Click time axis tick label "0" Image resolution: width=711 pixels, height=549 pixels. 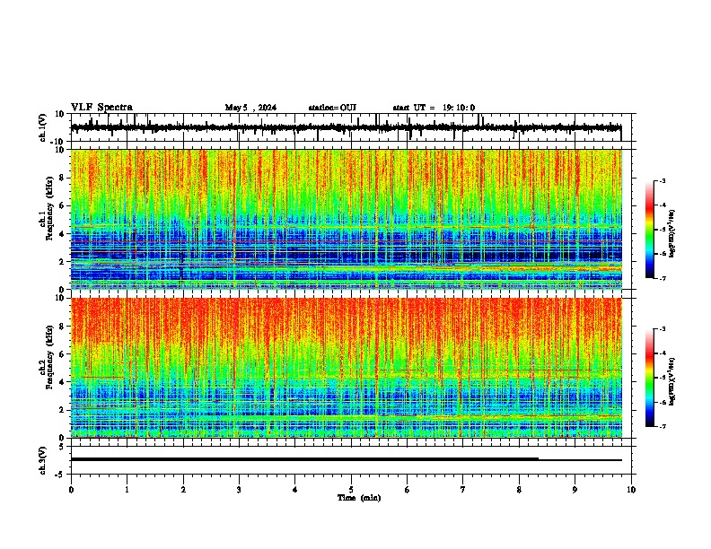click(71, 490)
